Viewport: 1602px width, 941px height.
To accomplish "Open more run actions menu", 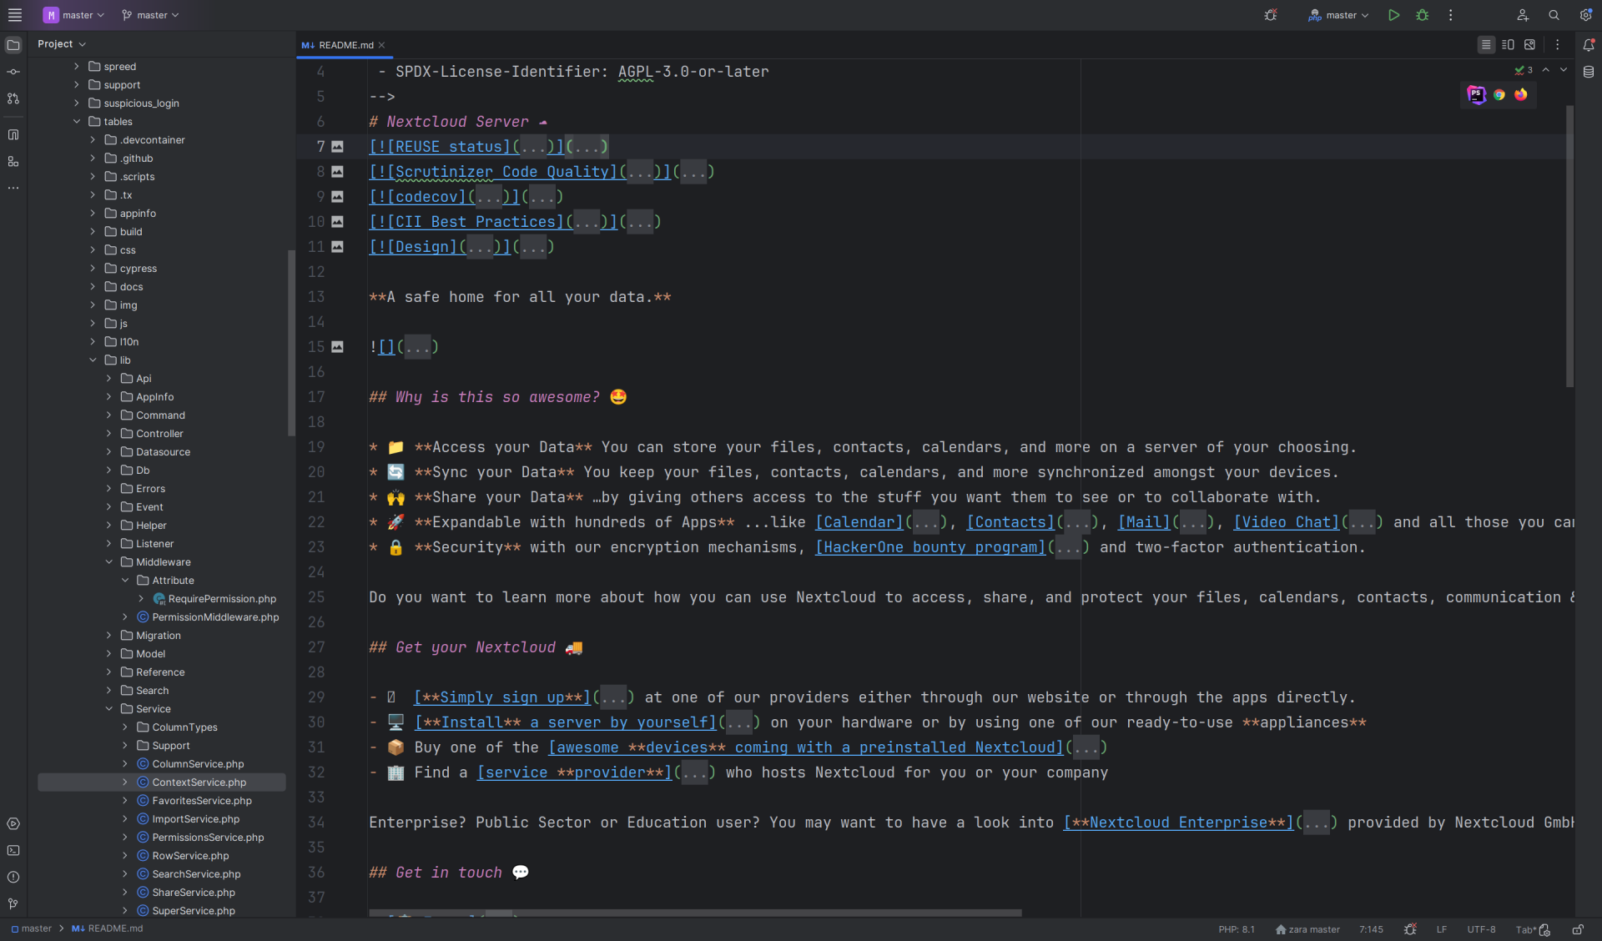I will click(1451, 15).
